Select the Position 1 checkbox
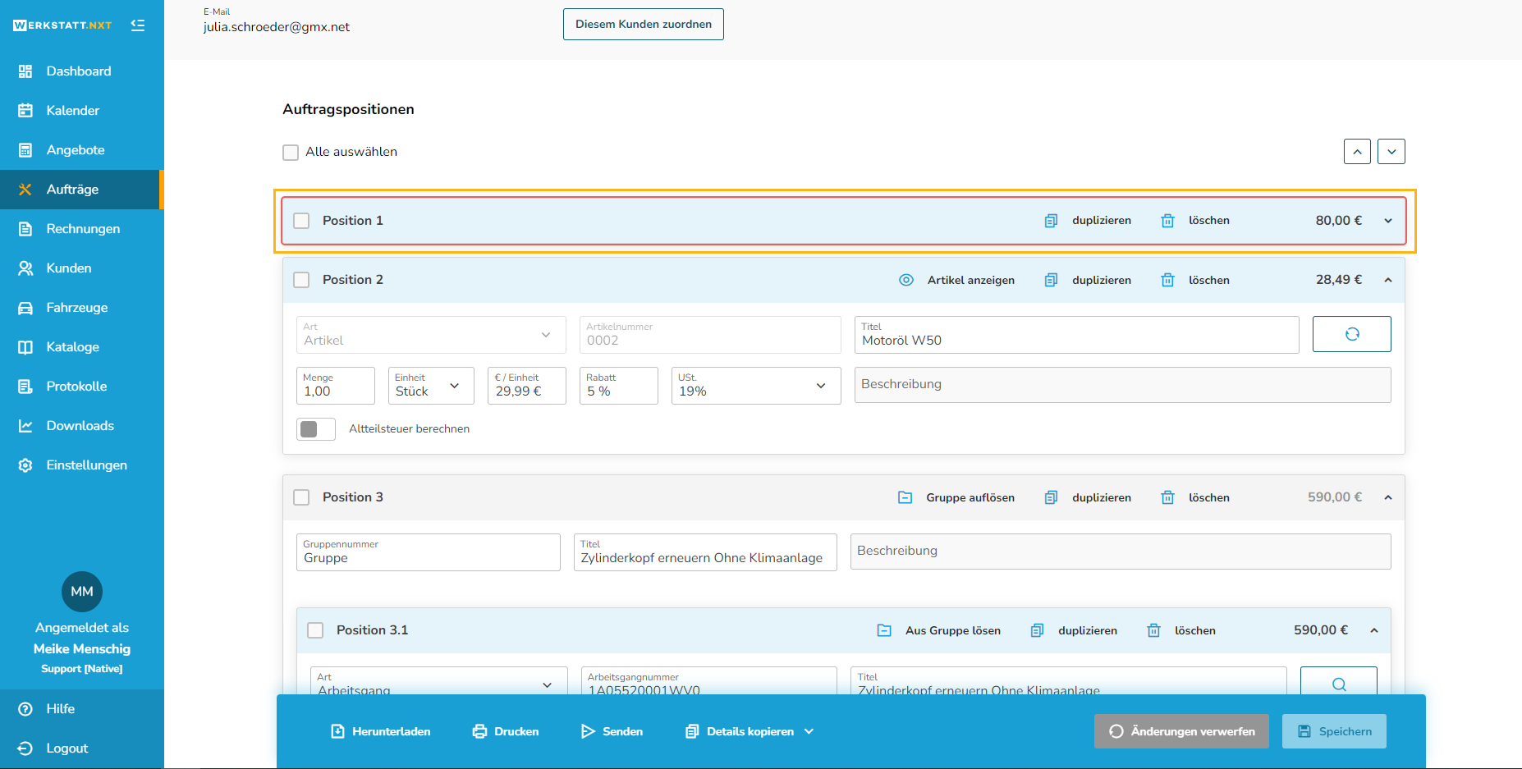Image resolution: width=1522 pixels, height=769 pixels. pos(302,221)
